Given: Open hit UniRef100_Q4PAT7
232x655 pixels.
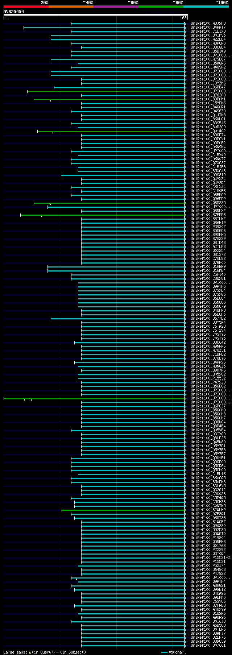Looking at the screenshot, I should 208,28.
